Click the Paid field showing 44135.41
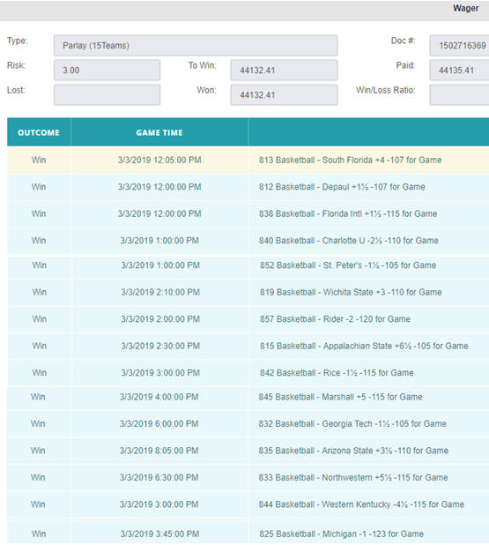The width and height of the screenshot is (489, 545). 459,71
